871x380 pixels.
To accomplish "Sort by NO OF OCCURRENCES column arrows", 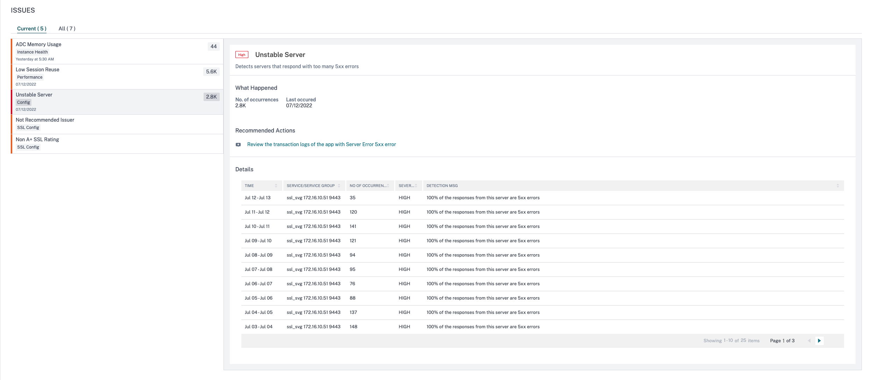I will click(x=388, y=186).
